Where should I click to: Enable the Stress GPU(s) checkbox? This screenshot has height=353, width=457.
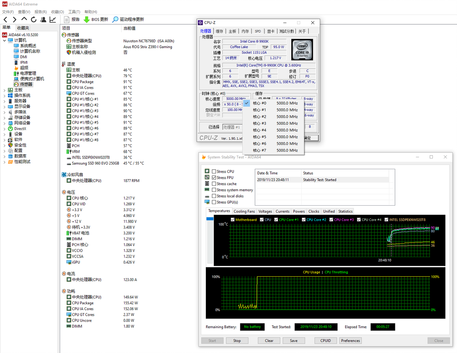214,202
